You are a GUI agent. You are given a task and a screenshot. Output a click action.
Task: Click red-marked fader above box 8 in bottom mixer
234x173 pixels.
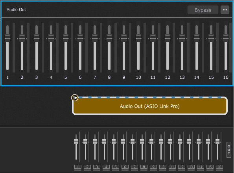(142, 141)
